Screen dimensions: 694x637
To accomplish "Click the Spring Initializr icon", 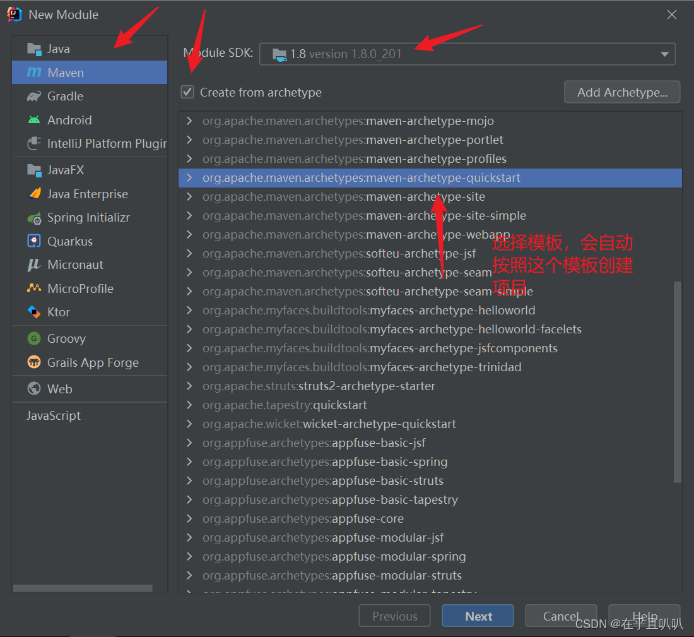I will tap(34, 218).
